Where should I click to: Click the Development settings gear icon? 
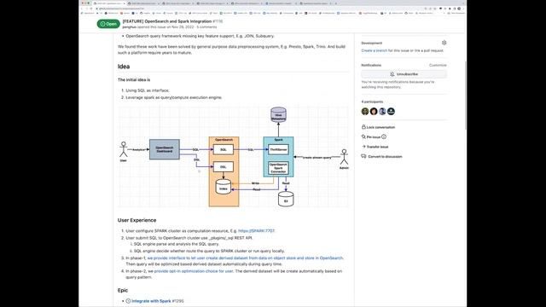(444, 43)
